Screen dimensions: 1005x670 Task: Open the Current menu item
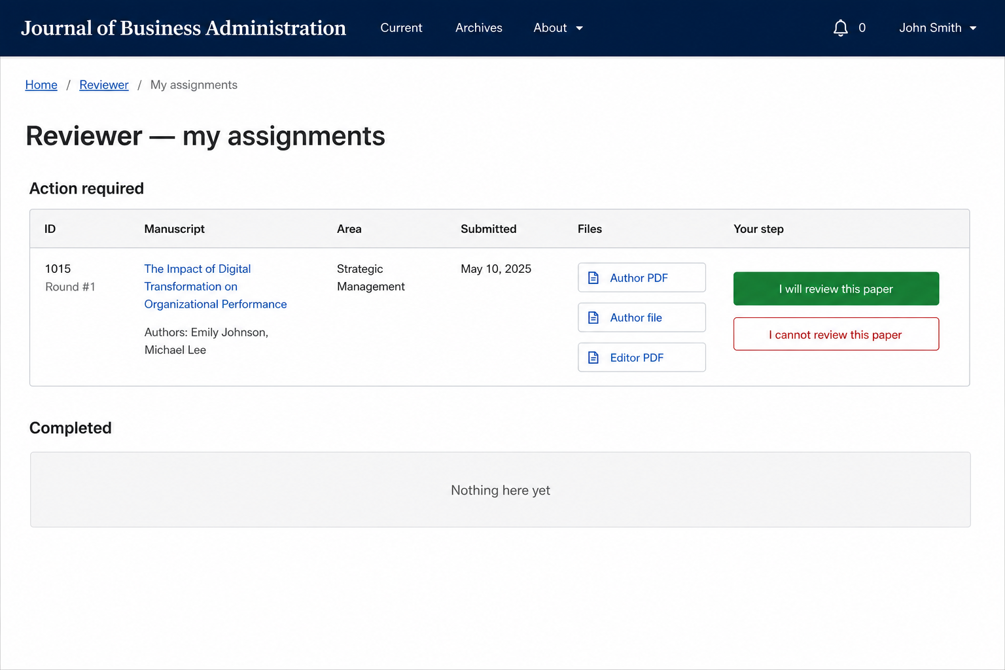401,28
